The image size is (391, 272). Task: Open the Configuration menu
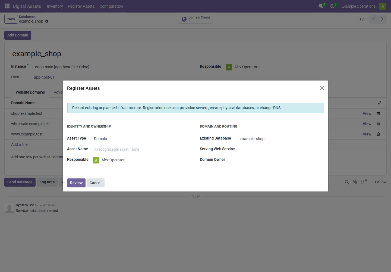[x=111, y=6]
